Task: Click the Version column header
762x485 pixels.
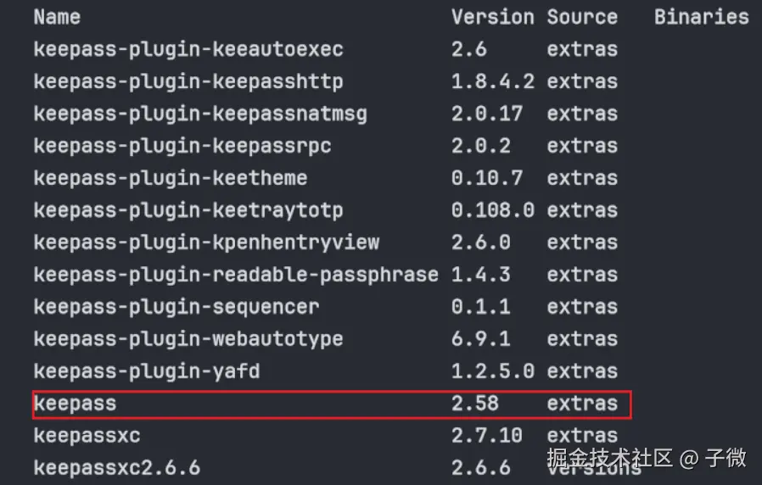Action: pyautogui.click(x=492, y=17)
